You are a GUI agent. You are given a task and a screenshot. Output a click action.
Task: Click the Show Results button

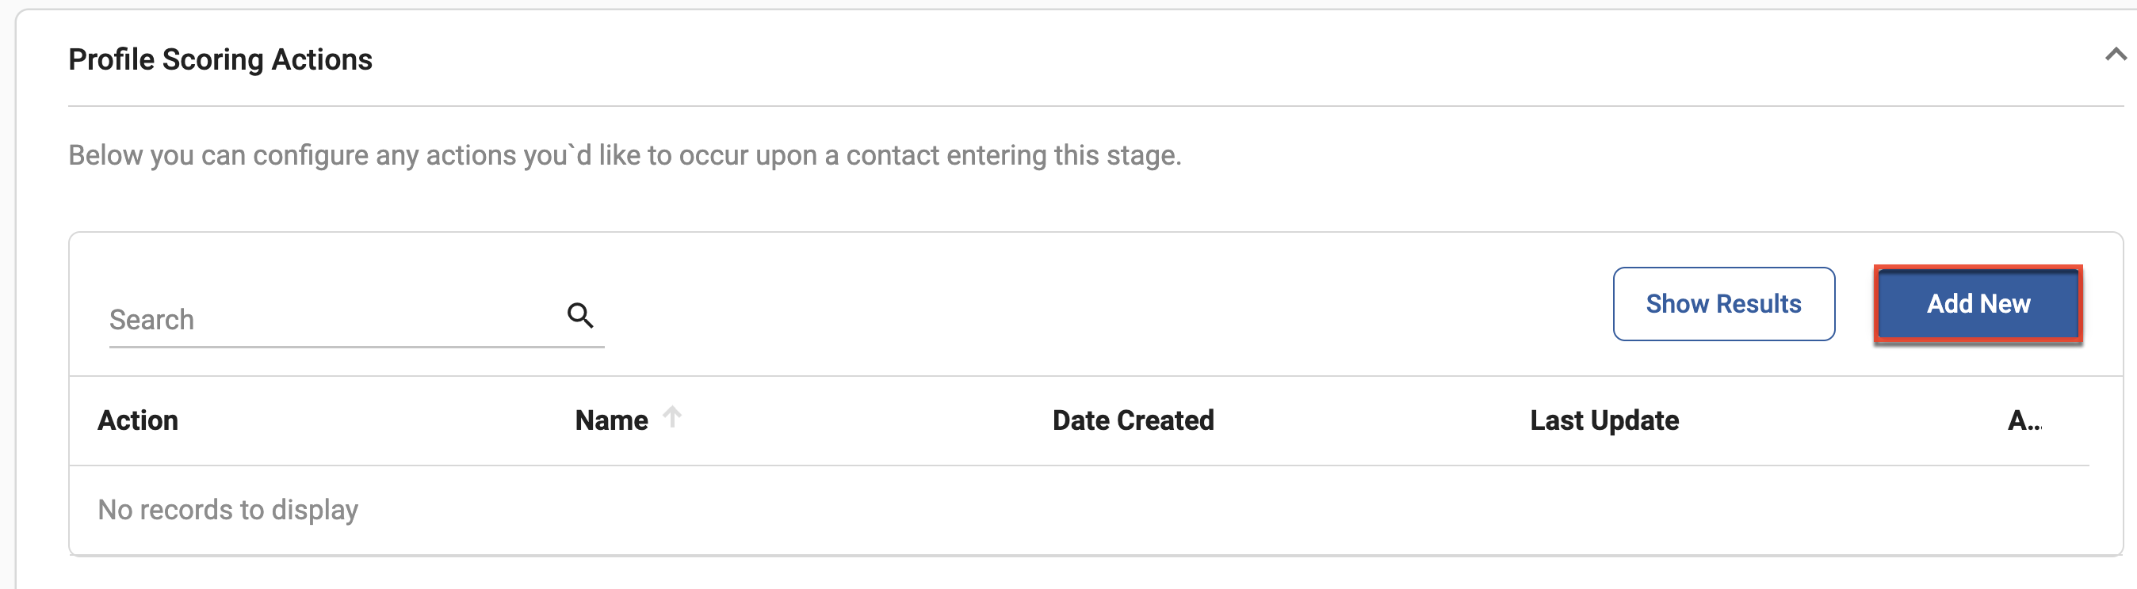pyautogui.click(x=1723, y=303)
